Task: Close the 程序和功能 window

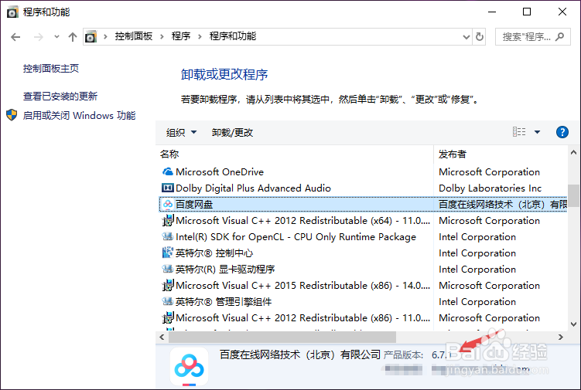Action: click(x=562, y=12)
